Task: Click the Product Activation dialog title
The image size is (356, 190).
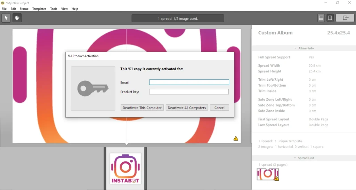Action: [83, 56]
